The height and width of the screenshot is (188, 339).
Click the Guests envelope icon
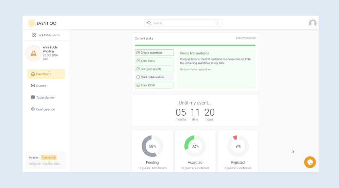33,86
